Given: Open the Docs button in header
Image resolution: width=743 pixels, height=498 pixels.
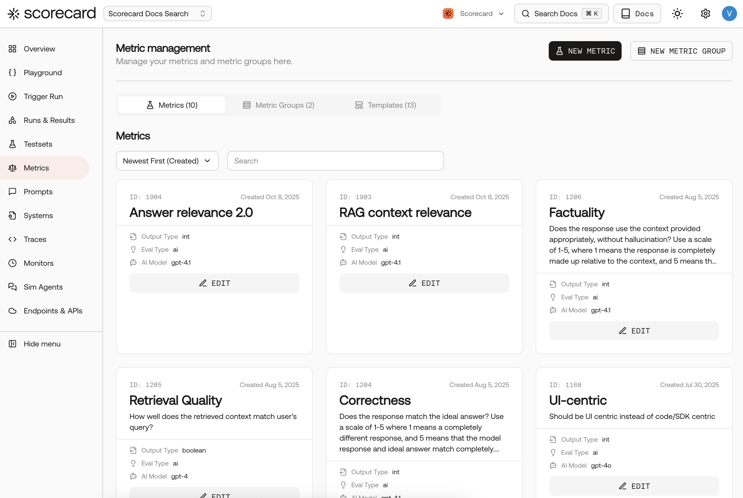Looking at the screenshot, I should pyautogui.click(x=637, y=14).
